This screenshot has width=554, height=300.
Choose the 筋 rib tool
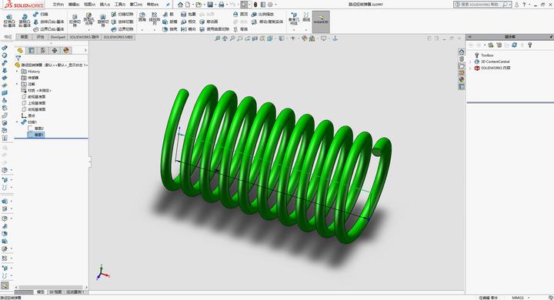[x=169, y=14]
